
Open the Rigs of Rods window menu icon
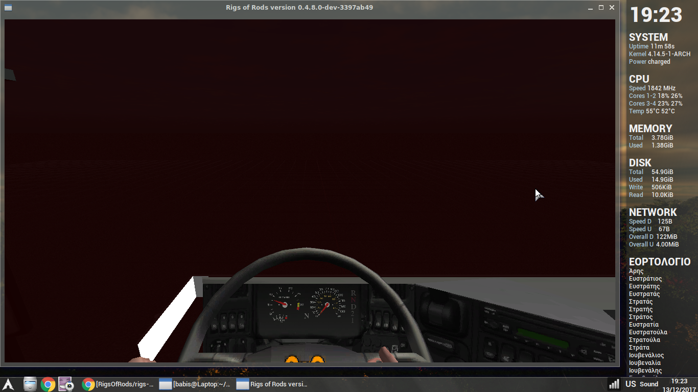pos(8,8)
